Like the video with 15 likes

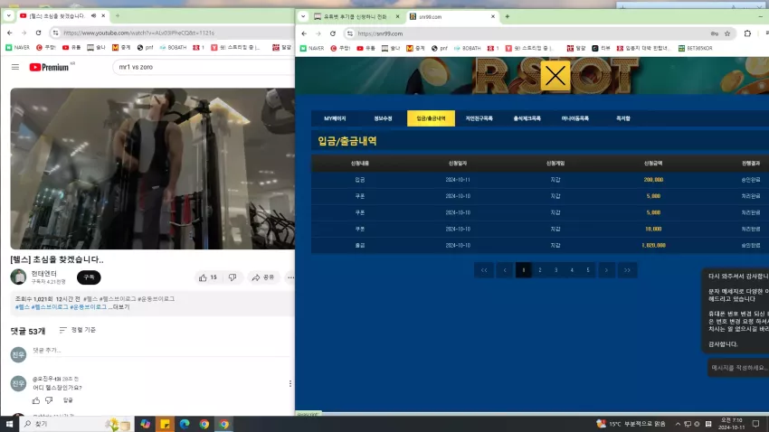tap(207, 277)
